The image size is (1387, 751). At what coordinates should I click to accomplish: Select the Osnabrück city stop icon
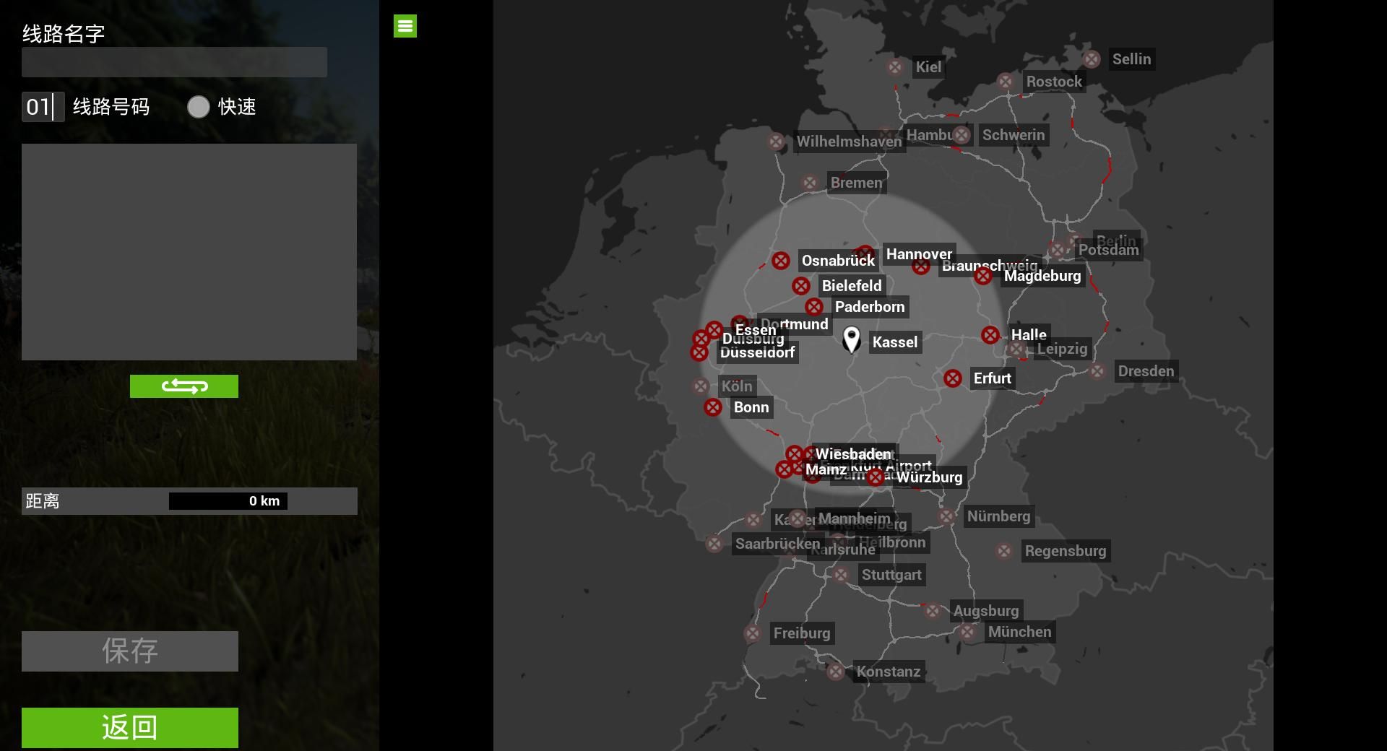tap(780, 261)
